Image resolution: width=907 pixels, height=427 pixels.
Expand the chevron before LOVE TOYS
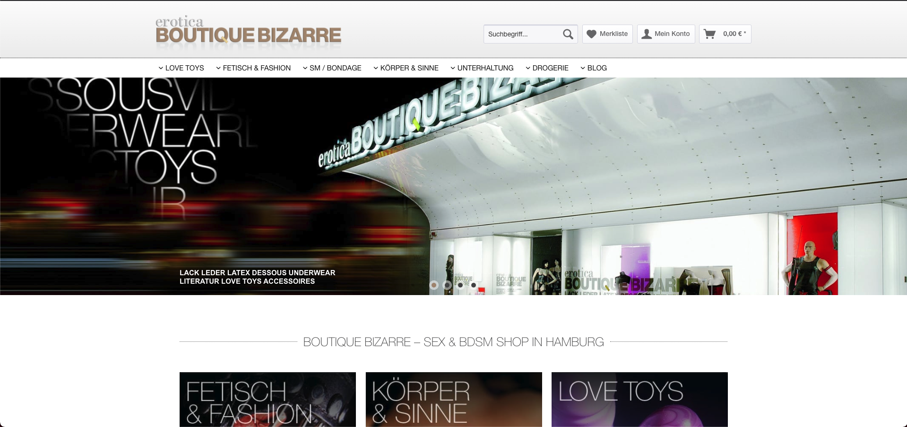pyautogui.click(x=161, y=68)
